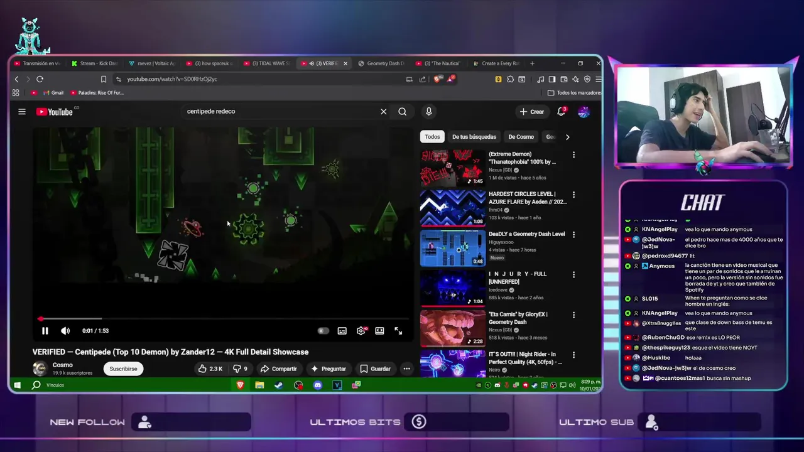Subscribe with the Suscribirse button
The height and width of the screenshot is (452, 804).
[x=123, y=369]
